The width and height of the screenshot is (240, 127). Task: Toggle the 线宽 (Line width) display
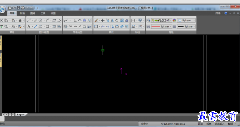209,124
